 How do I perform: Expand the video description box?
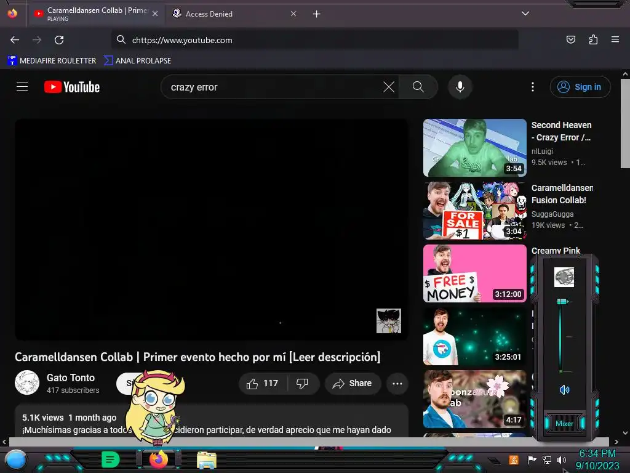212,421
